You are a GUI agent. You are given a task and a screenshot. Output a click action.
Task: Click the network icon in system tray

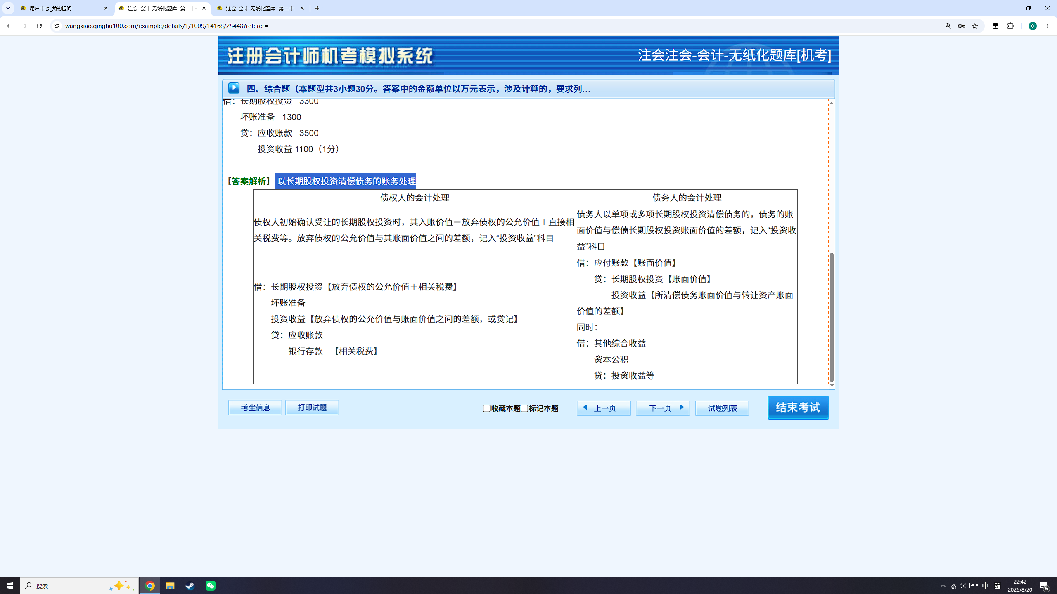click(x=953, y=586)
